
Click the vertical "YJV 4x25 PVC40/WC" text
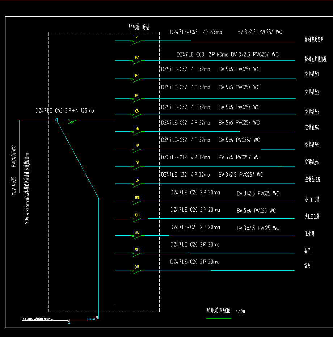tap(14, 170)
